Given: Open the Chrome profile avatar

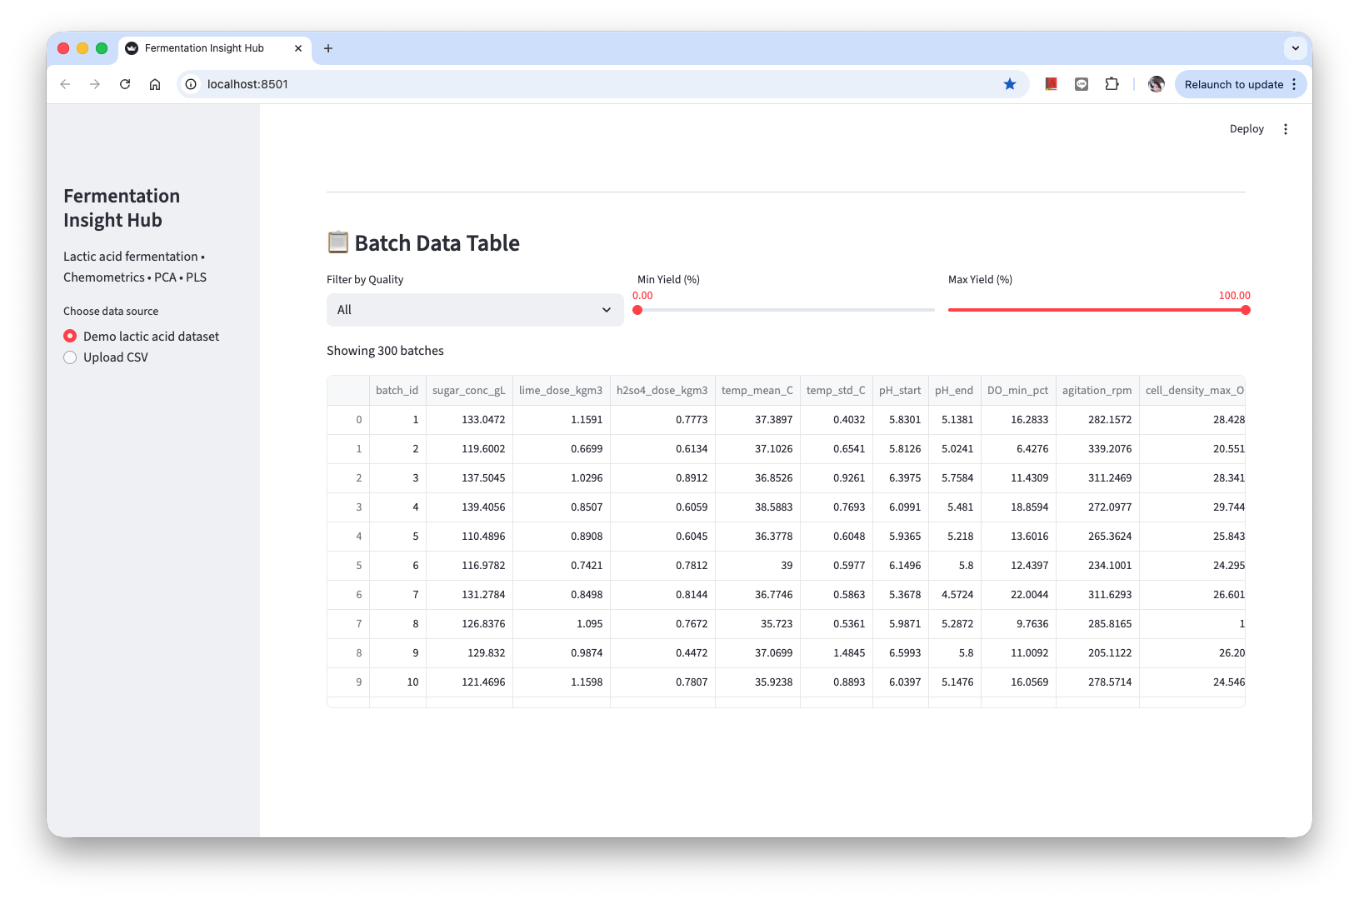Looking at the screenshot, I should tap(1156, 84).
